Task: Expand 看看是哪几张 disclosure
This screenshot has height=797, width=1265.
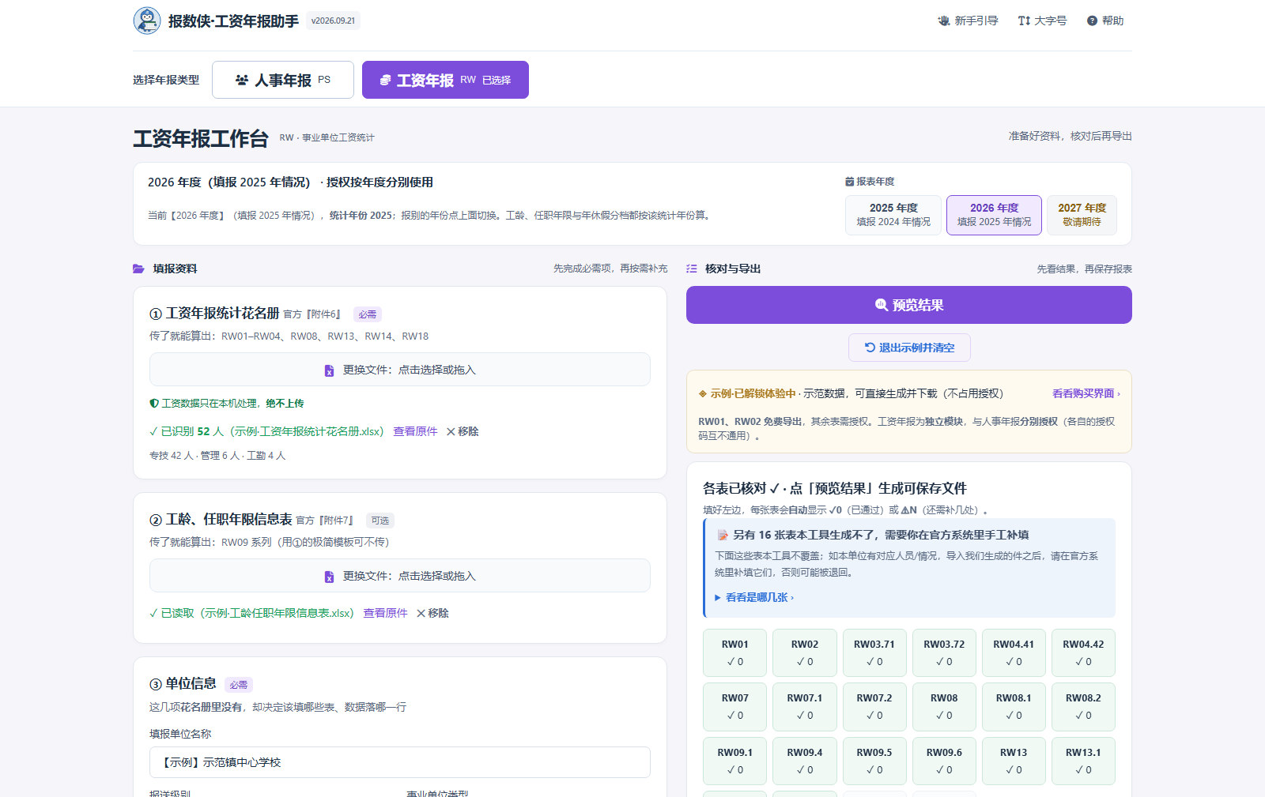Action: pyautogui.click(x=754, y=597)
